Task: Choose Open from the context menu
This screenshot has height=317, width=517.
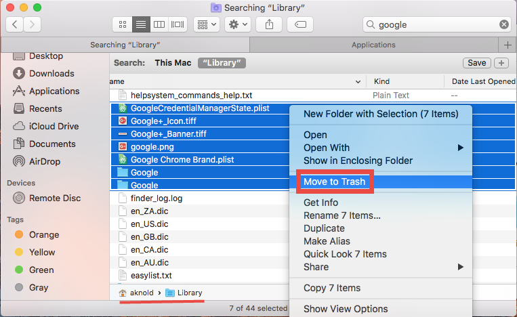Action: (381, 135)
